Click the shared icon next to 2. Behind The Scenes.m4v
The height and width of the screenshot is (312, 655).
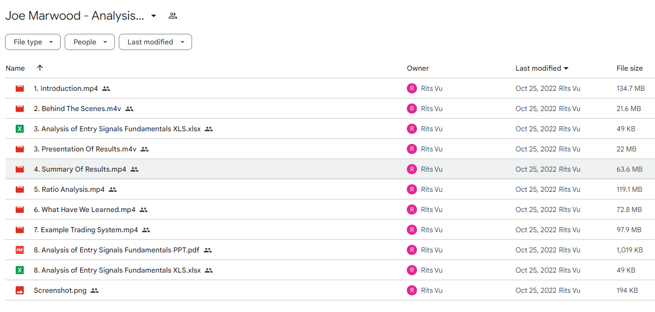129,109
